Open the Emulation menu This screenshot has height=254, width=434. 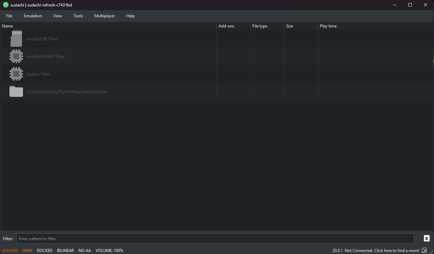(x=33, y=16)
